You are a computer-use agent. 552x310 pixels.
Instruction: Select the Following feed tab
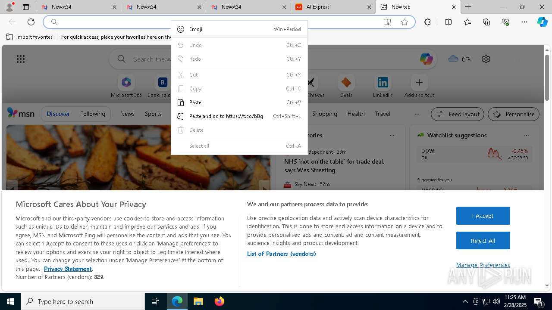(x=92, y=114)
